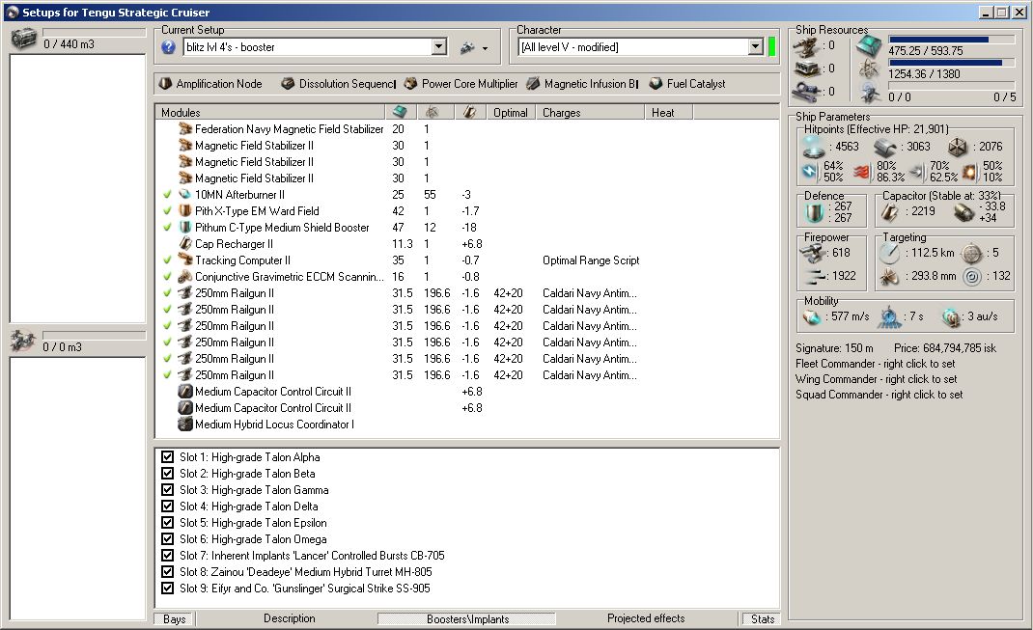Switch to the Bays tab
Viewport: 1033px width, 630px height.
[174, 618]
